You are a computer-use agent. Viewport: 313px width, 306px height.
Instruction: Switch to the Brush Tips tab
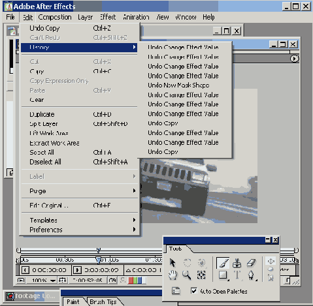pyautogui.click(x=103, y=302)
